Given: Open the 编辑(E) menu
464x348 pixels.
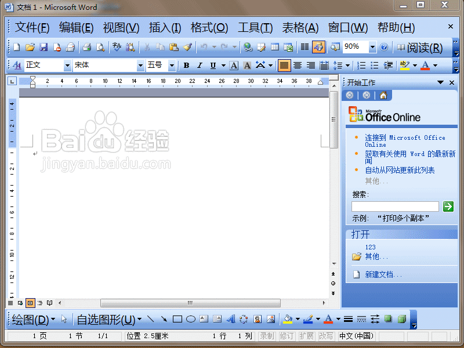Looking at the screenshot, I should pos(76,27).
